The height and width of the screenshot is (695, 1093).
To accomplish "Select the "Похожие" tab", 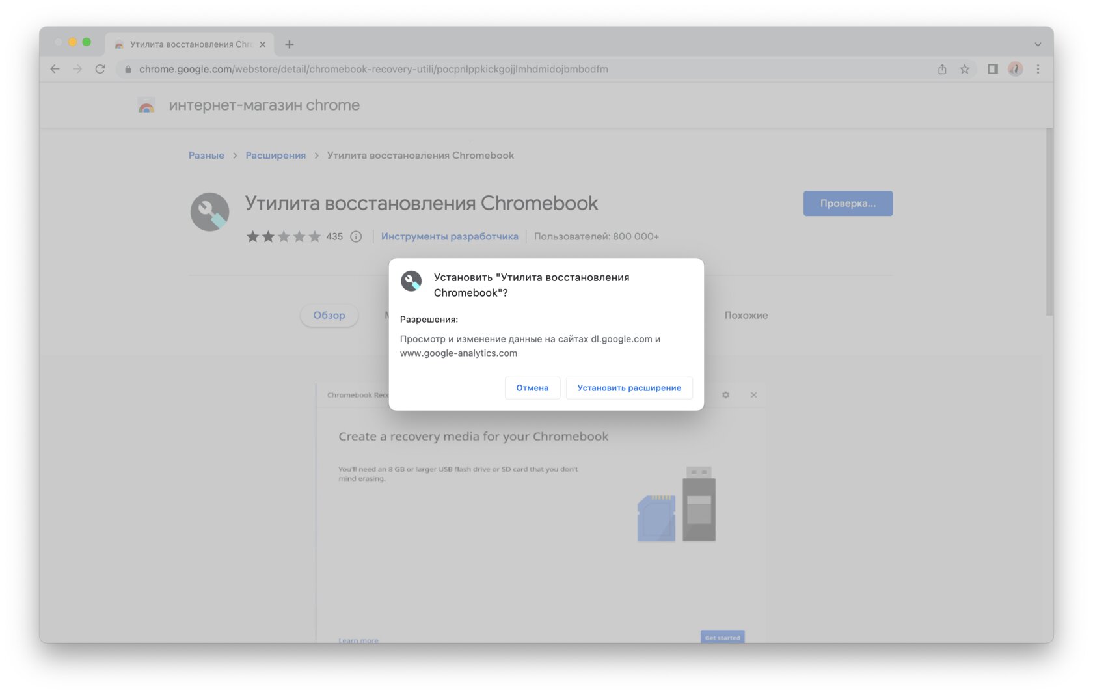I will click(x=746, y=315).
